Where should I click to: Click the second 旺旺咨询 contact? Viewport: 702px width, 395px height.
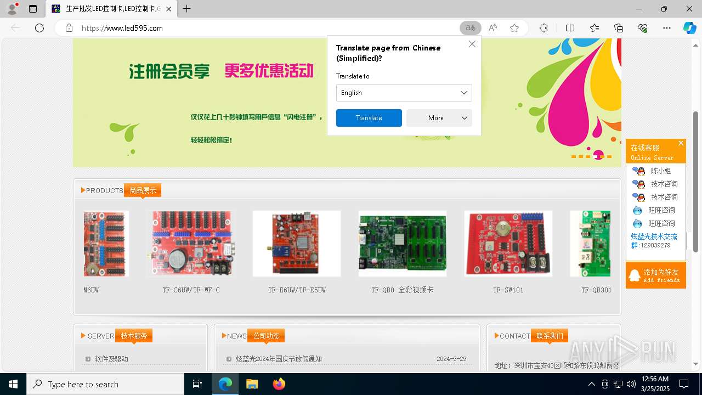[x=654, y=223]
